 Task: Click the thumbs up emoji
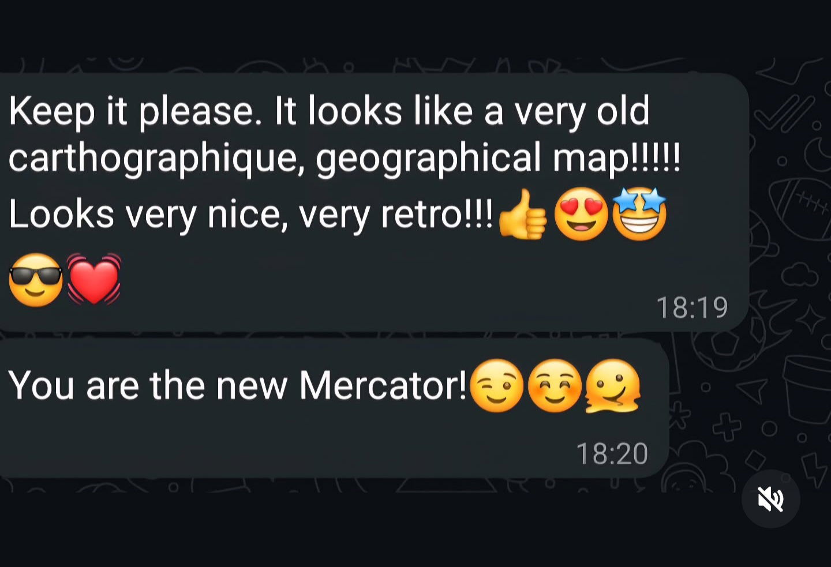pyautogui.click(x=522, y=214)
